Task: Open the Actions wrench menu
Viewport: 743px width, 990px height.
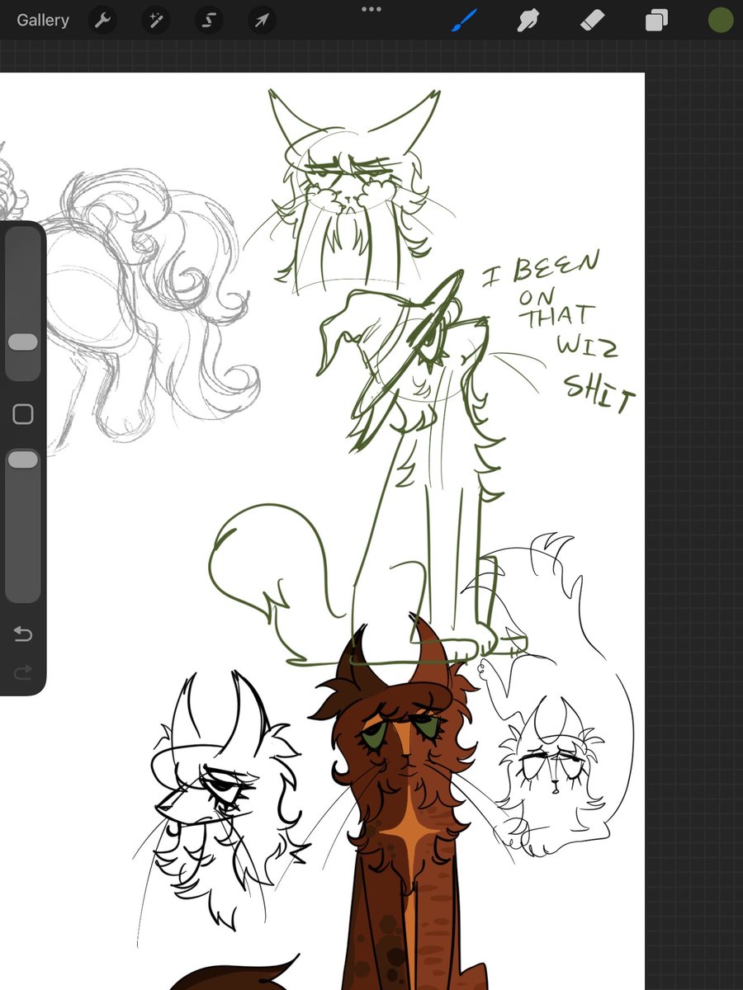Action: click(x=103, y=21)
